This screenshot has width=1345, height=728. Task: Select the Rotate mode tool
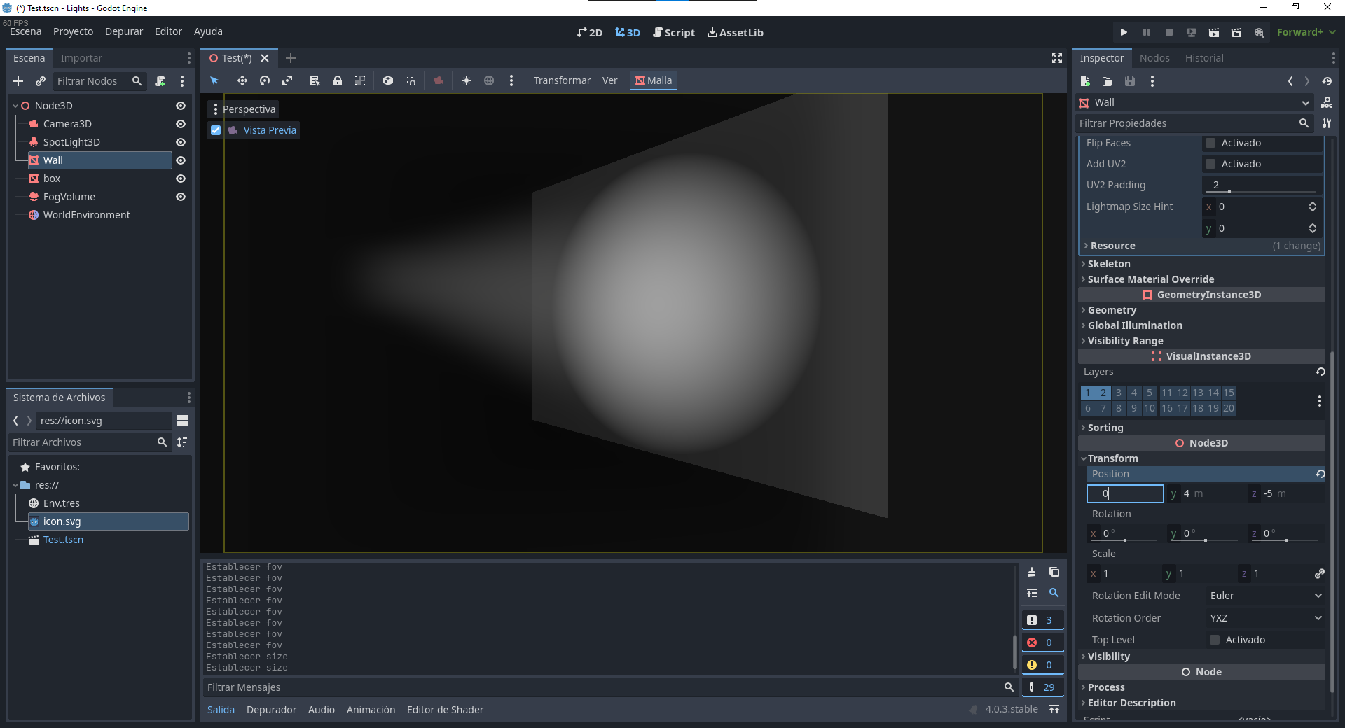265,80
